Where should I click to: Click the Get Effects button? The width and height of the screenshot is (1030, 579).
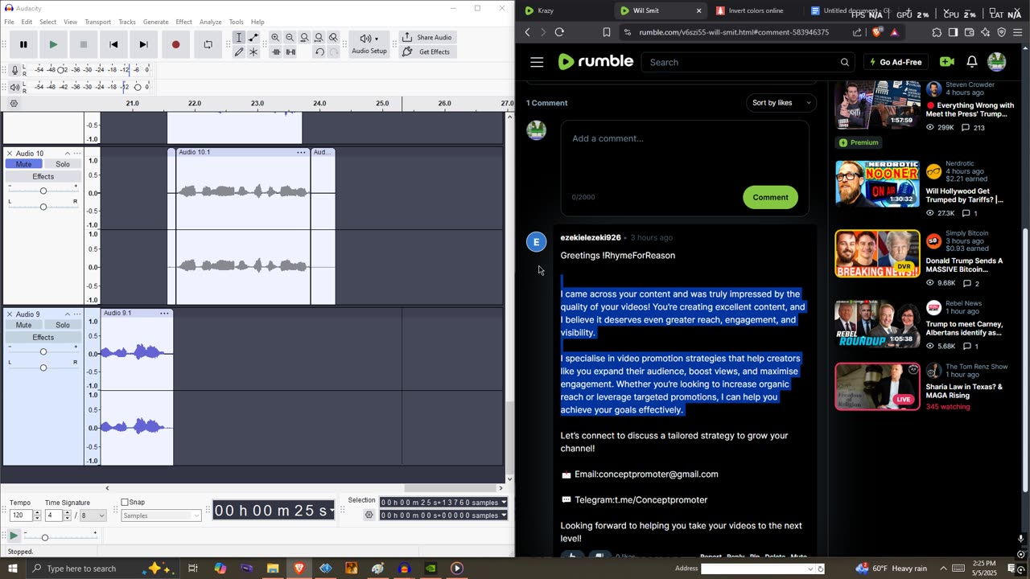coord(426,51)
